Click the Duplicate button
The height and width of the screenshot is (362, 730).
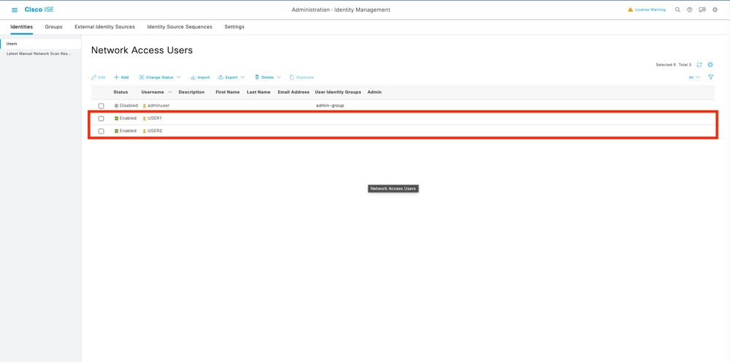(301, 77)
